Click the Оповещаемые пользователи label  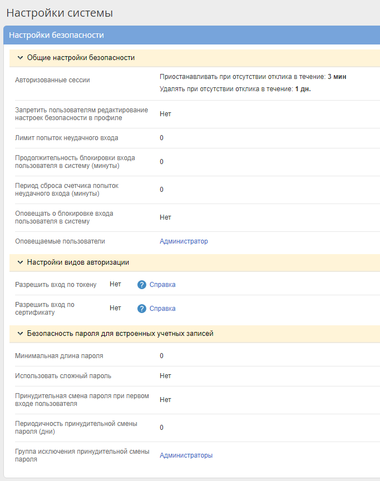(60, 241)
